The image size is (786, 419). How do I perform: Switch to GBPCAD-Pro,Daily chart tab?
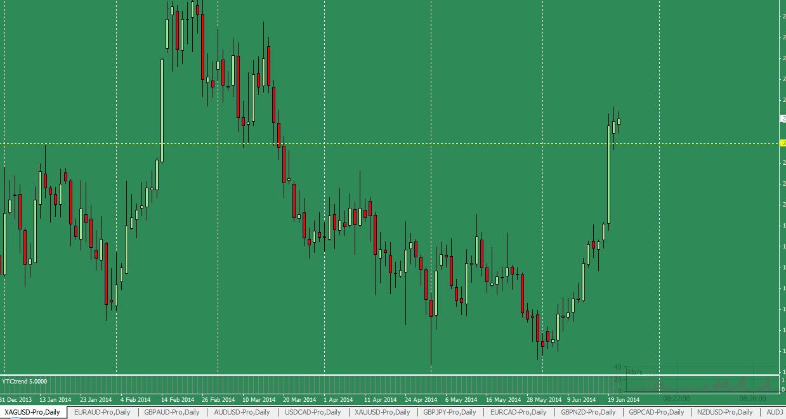pyautogui.click(x=657, y=412)
